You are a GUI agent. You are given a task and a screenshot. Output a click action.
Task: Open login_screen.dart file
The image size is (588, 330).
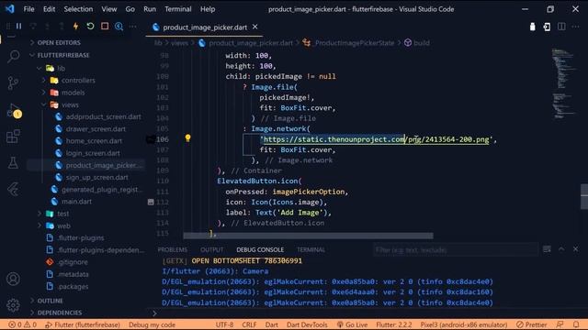(x=93, y=153)
